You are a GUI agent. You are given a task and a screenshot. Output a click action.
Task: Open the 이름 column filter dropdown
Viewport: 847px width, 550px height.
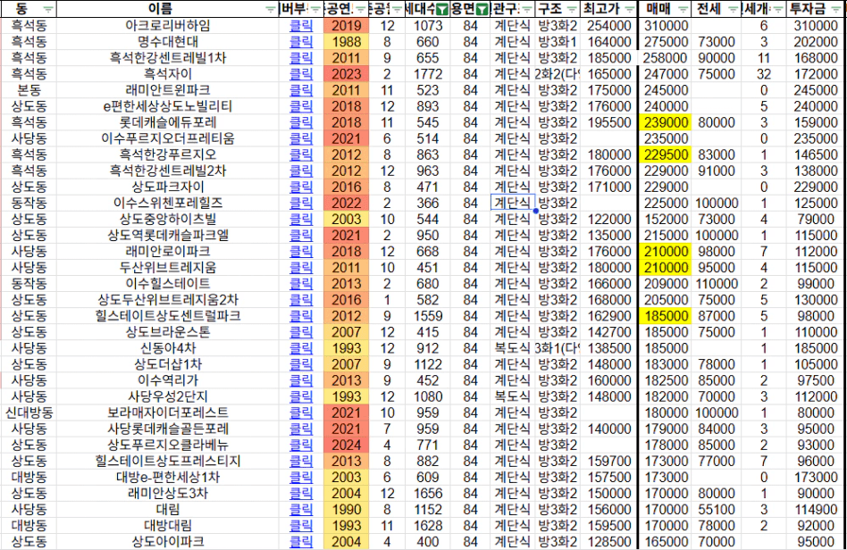click(x=271, y=9)
